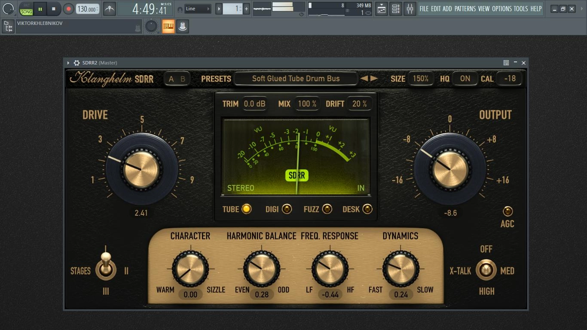This screenshot has width=587, height=330.
Task: Click the master pitch knob
Action: pos(151,26)
